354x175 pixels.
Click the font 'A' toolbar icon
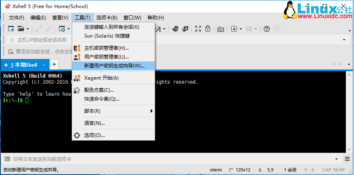click(x=158, y=29)
